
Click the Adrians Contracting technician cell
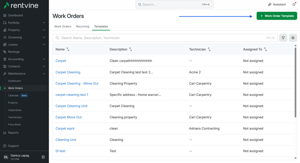(x=204, y=128)
